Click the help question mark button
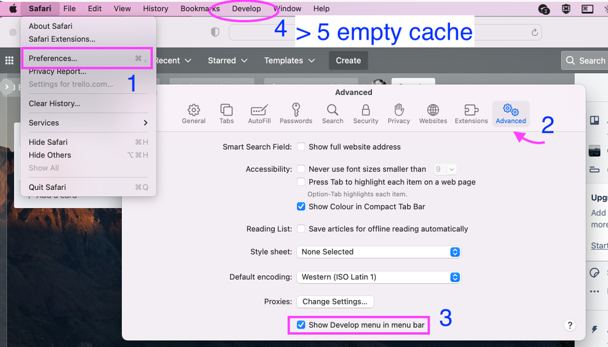Image resolution: width=608 pixels, height=347 pixels. pyautogui.click(x=570, y=325)
